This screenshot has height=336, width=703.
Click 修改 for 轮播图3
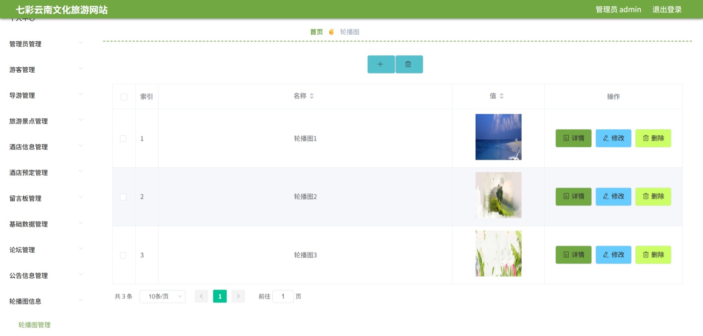(613, 255)
